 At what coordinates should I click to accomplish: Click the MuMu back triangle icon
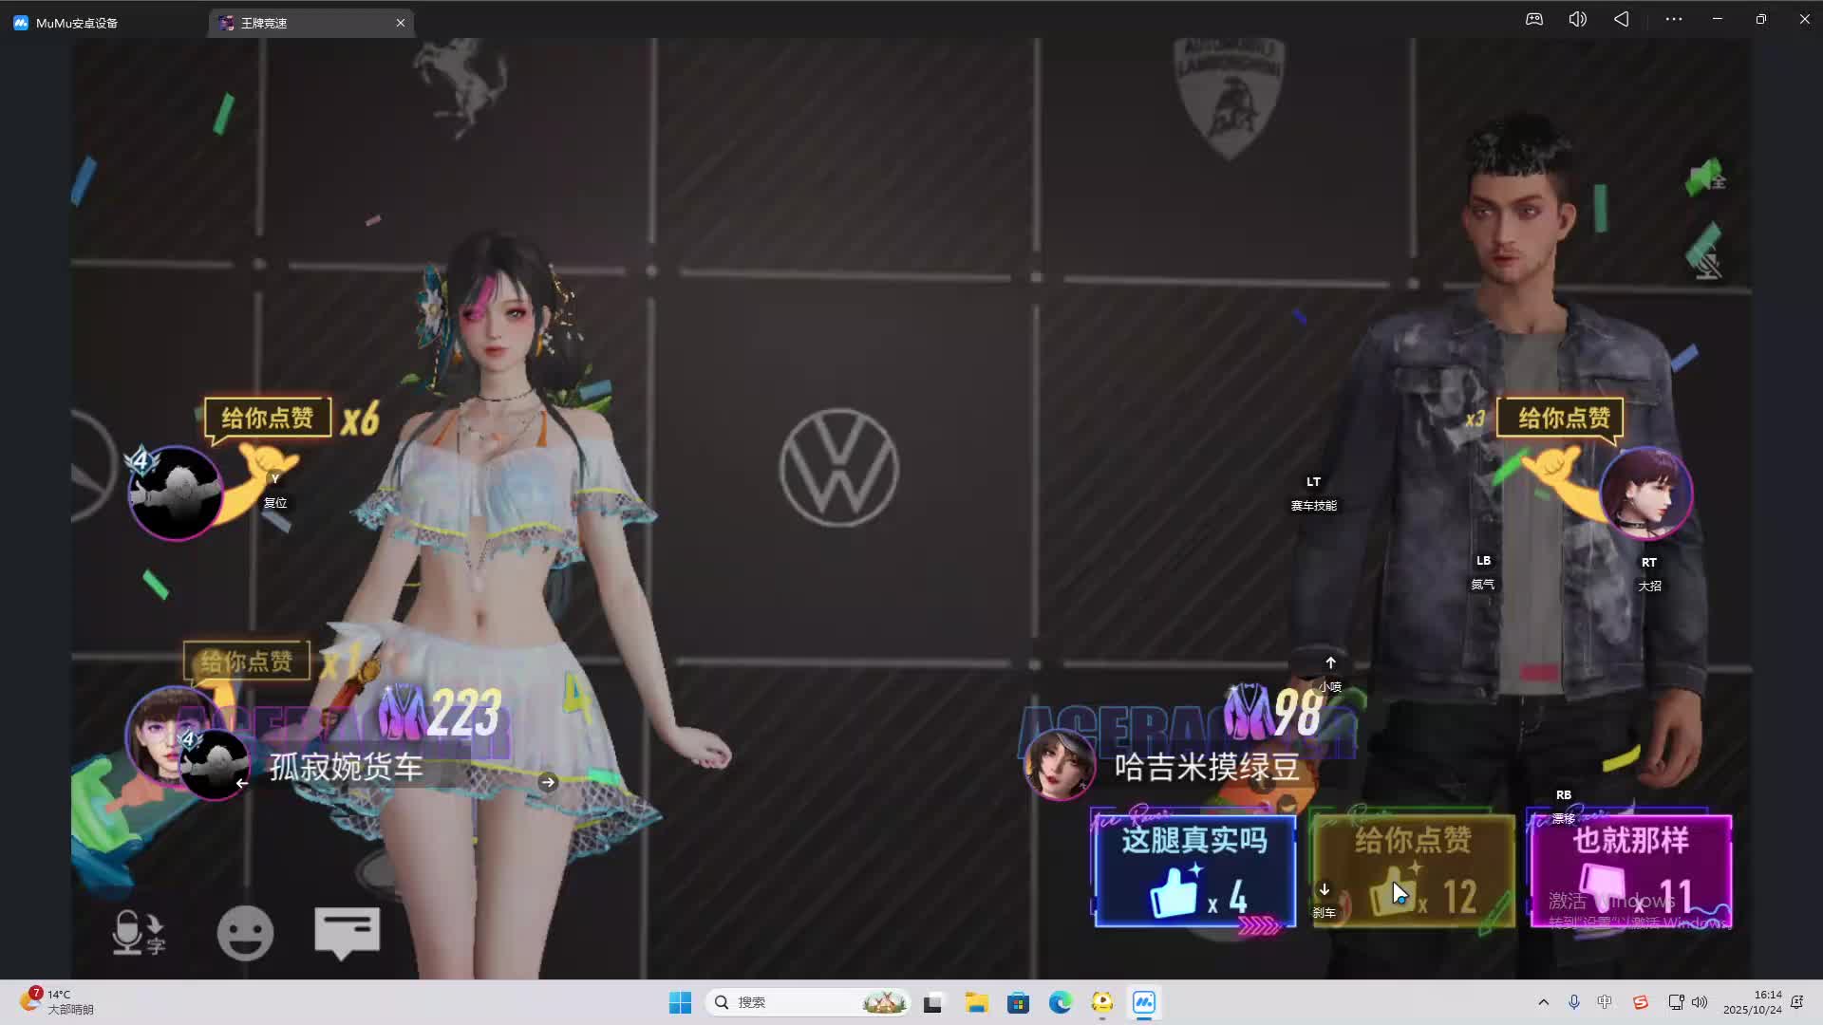tap(1622, 19)
